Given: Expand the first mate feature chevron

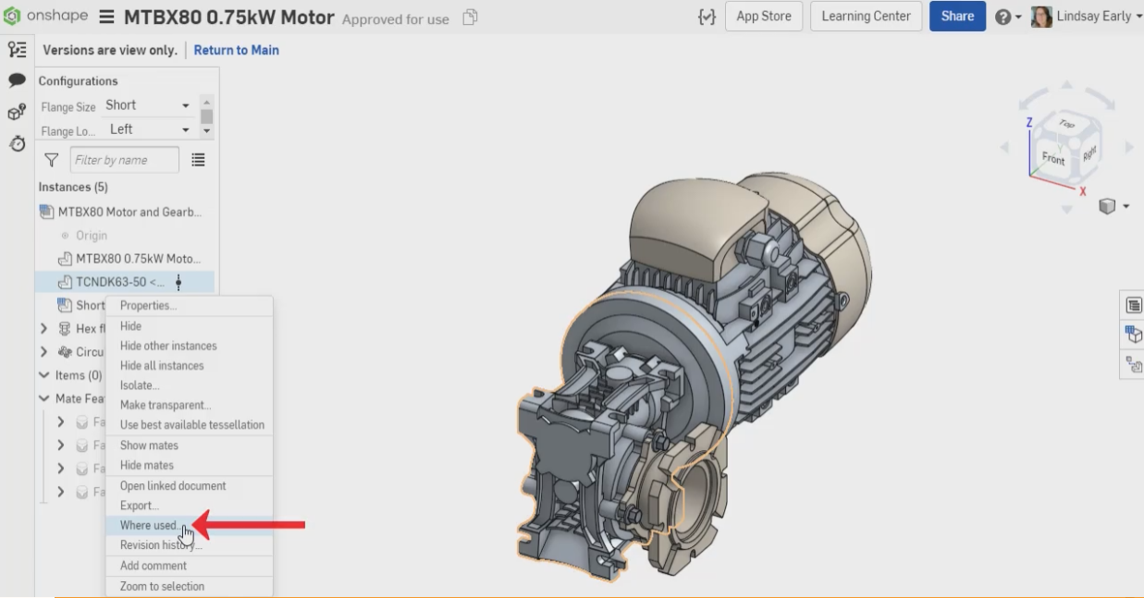Looking at the screenshot, I should point(61,421).
